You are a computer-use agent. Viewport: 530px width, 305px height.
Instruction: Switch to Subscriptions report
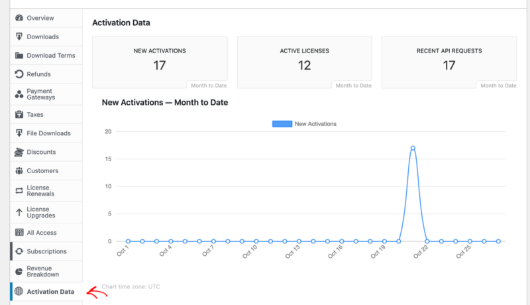click(x=46, y=251)
